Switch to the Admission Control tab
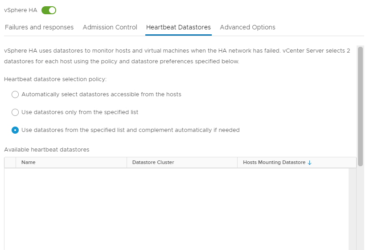The width and height of the screenshot is (374, 250). tap(110, 27)
